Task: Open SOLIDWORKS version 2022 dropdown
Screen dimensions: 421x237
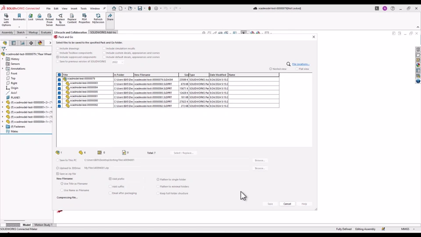Action: click(x=118, y=62)
